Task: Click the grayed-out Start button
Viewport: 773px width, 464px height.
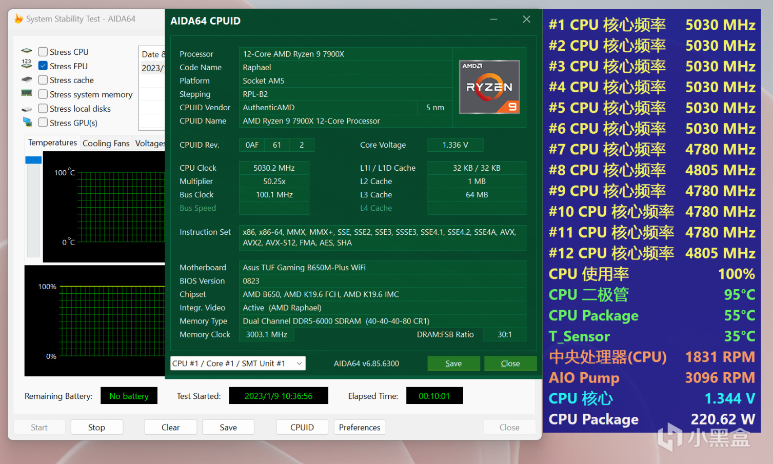Action: pos(39,427)
